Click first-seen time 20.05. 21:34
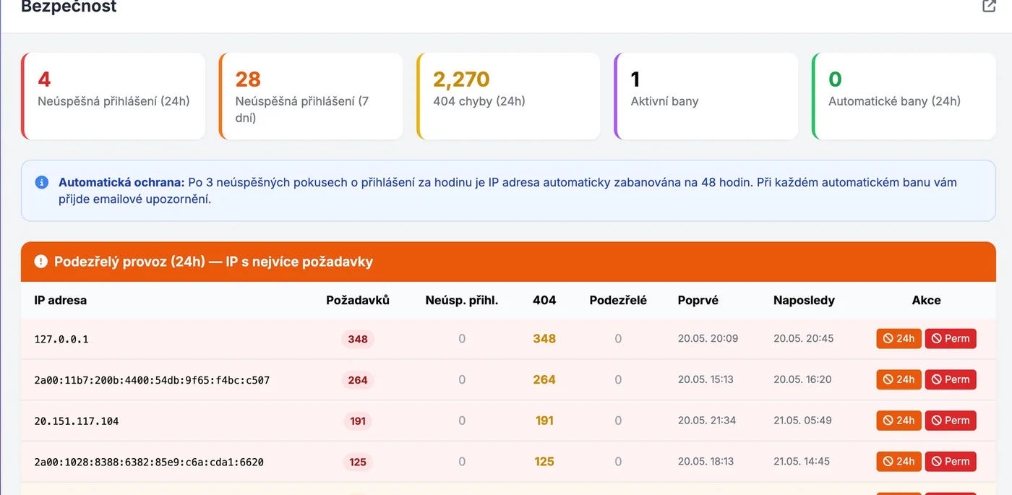This screenshot has width=1012, height=495. 706,420
